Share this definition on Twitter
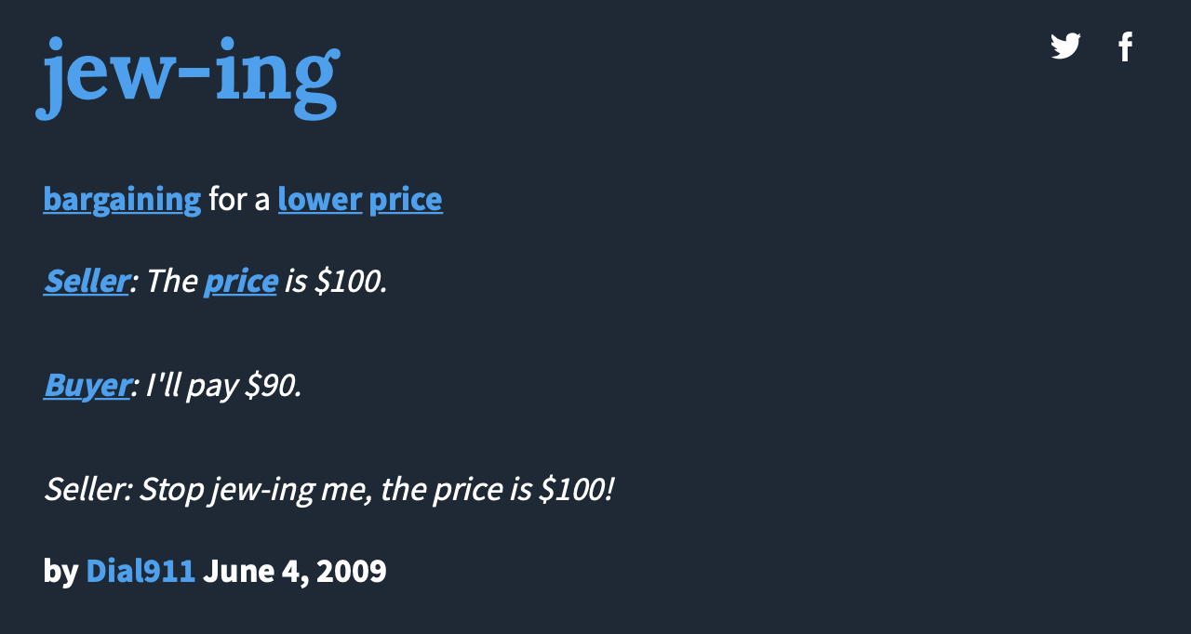Viewport: 1191px width, 634px height. (x=1065, y=46)
